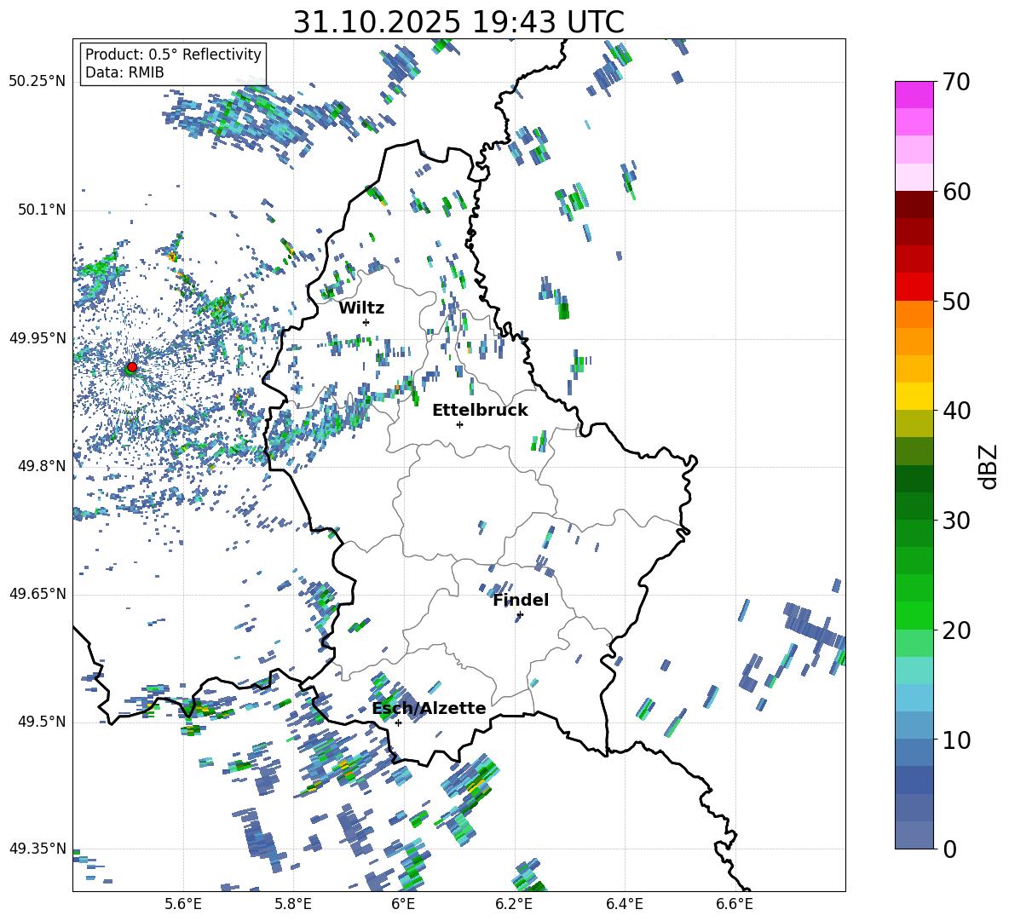1009x921 pixels.
Task: Click the Wiltz station cross marker
Action: tap(366, 322)
